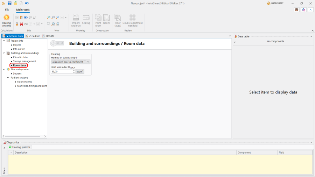Click the Paste icon in Edit group
The width and height of the screenshot is (315, 177).
[21, 17]
